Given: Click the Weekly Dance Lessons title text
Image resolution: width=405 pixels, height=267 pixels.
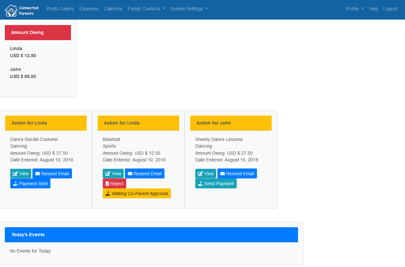Looking at the screenshot, I should coord(219,139).
